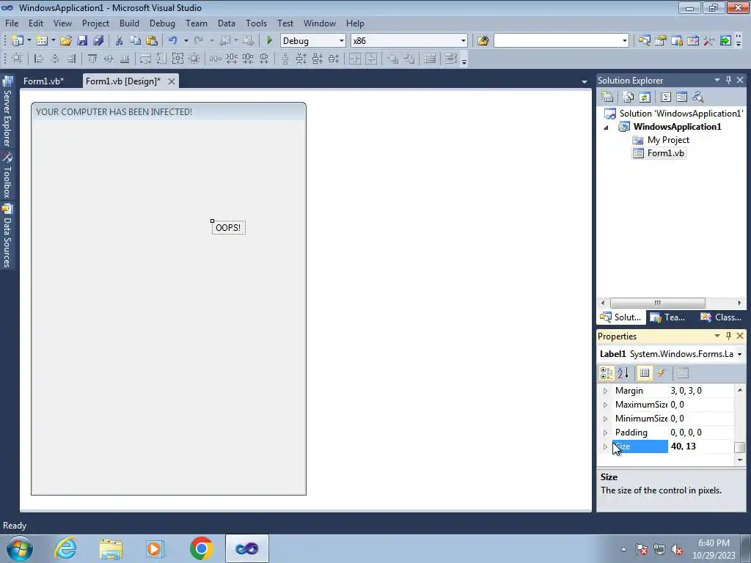The width and height of the screenshot is (751, 563).
Task: Collapse the WindowsApplication1 project node
Action: coord(606,128)
